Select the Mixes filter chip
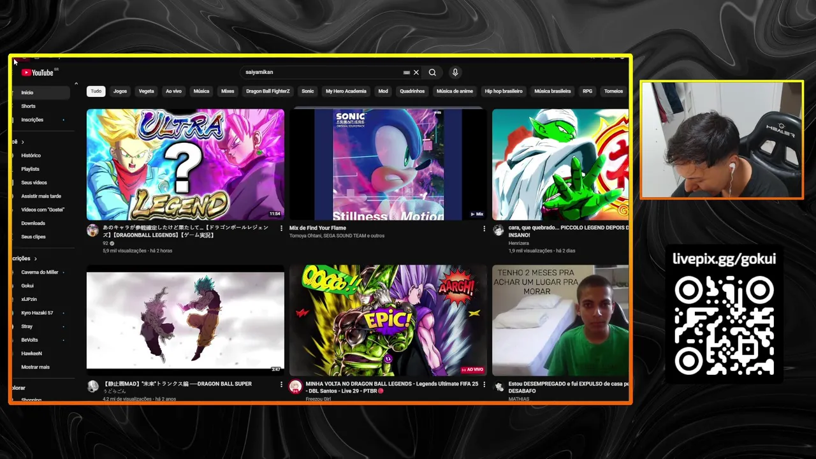 coord(228,91)
